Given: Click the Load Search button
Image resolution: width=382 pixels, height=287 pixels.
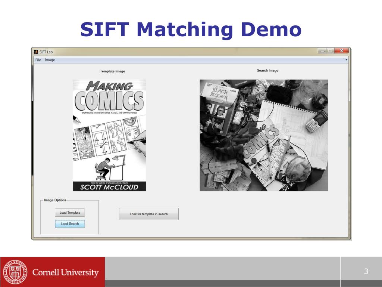Looking at the screenshot, I should (70, 224).
